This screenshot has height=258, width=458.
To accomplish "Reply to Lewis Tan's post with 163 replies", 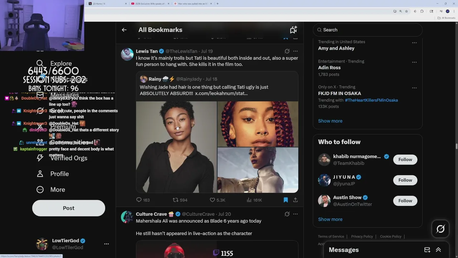I will click(143, 200).
